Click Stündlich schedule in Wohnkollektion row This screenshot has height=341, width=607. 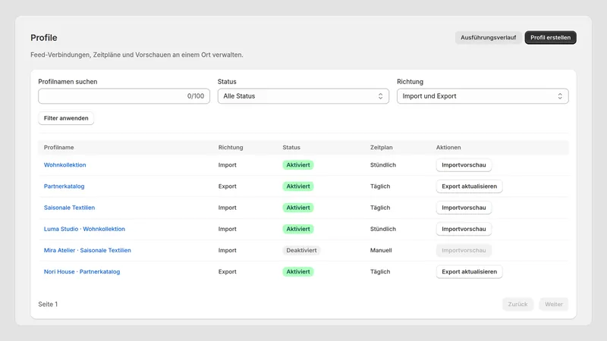[383, 164]
